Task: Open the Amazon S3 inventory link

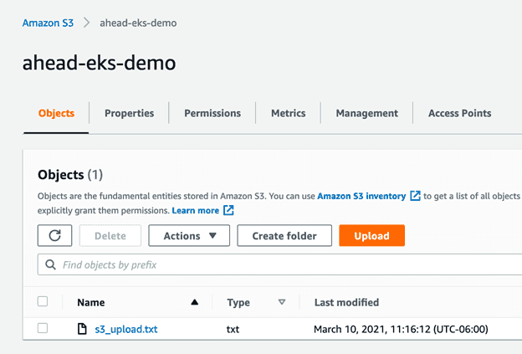Action: click(x=361, y=196)
